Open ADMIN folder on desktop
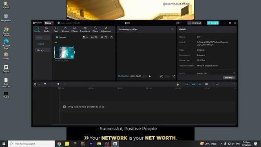The image size is (261, 147). (x=6, y=5)
